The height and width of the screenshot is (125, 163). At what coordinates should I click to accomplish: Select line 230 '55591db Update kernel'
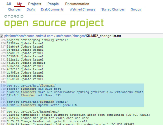coord(25,56)
